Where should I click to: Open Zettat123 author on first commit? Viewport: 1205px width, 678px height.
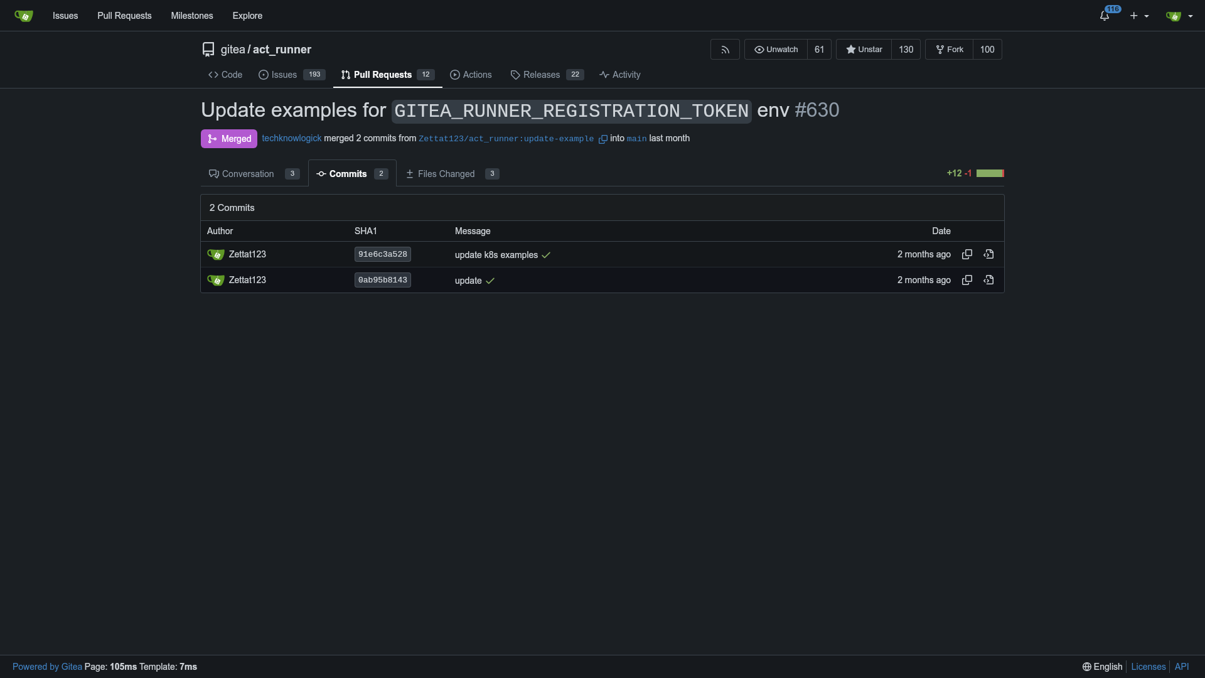tap(247, 254)
